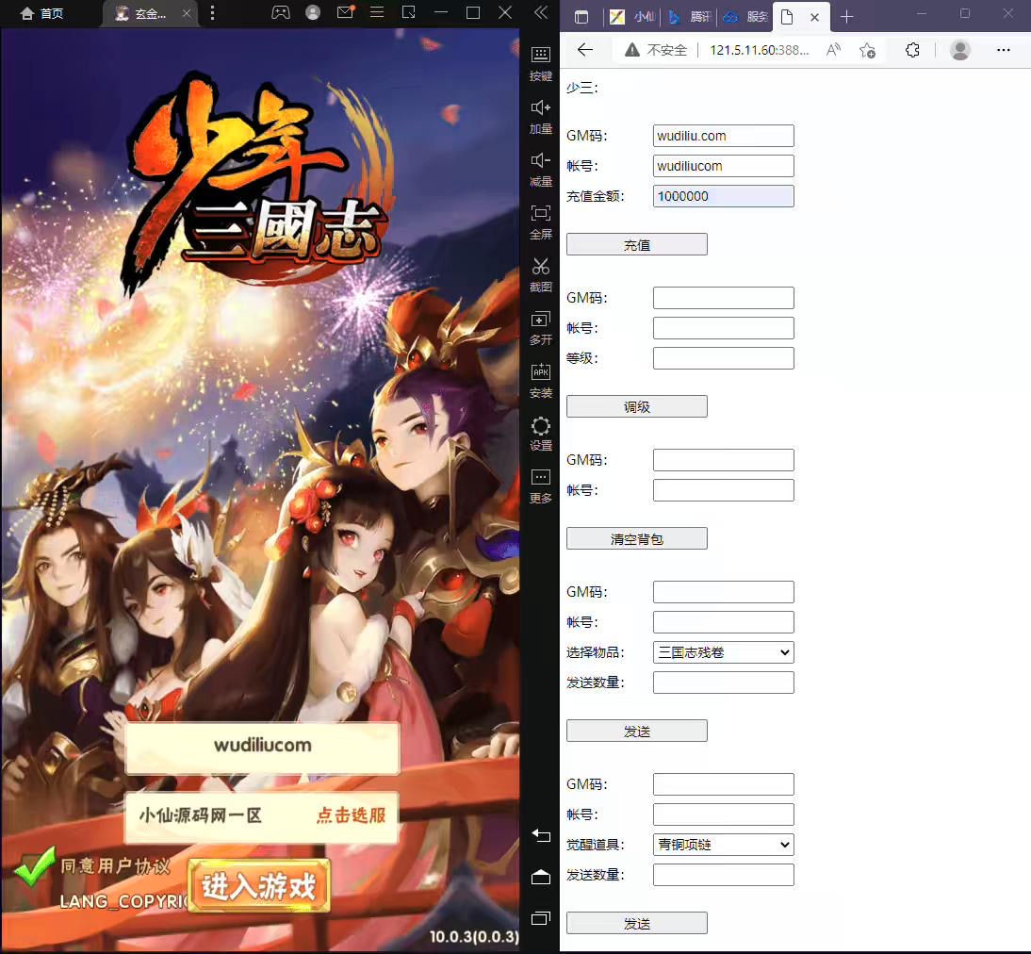The width and height of the screenshot is (1031, 954).
Task: Click the 发送数量 field under 觉醒道具
Action: click(x=723, y=875)
